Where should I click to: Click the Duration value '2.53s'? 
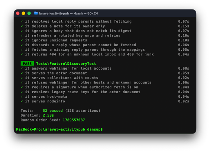[x=48, y=115]
